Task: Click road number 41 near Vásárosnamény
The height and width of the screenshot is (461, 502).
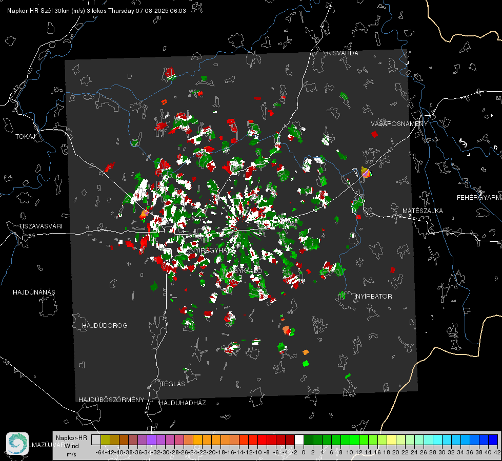Action: tap(390, 150)
